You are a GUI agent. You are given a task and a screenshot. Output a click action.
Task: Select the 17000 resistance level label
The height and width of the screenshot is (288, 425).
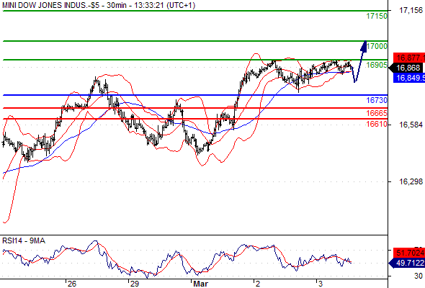[377, 46]
